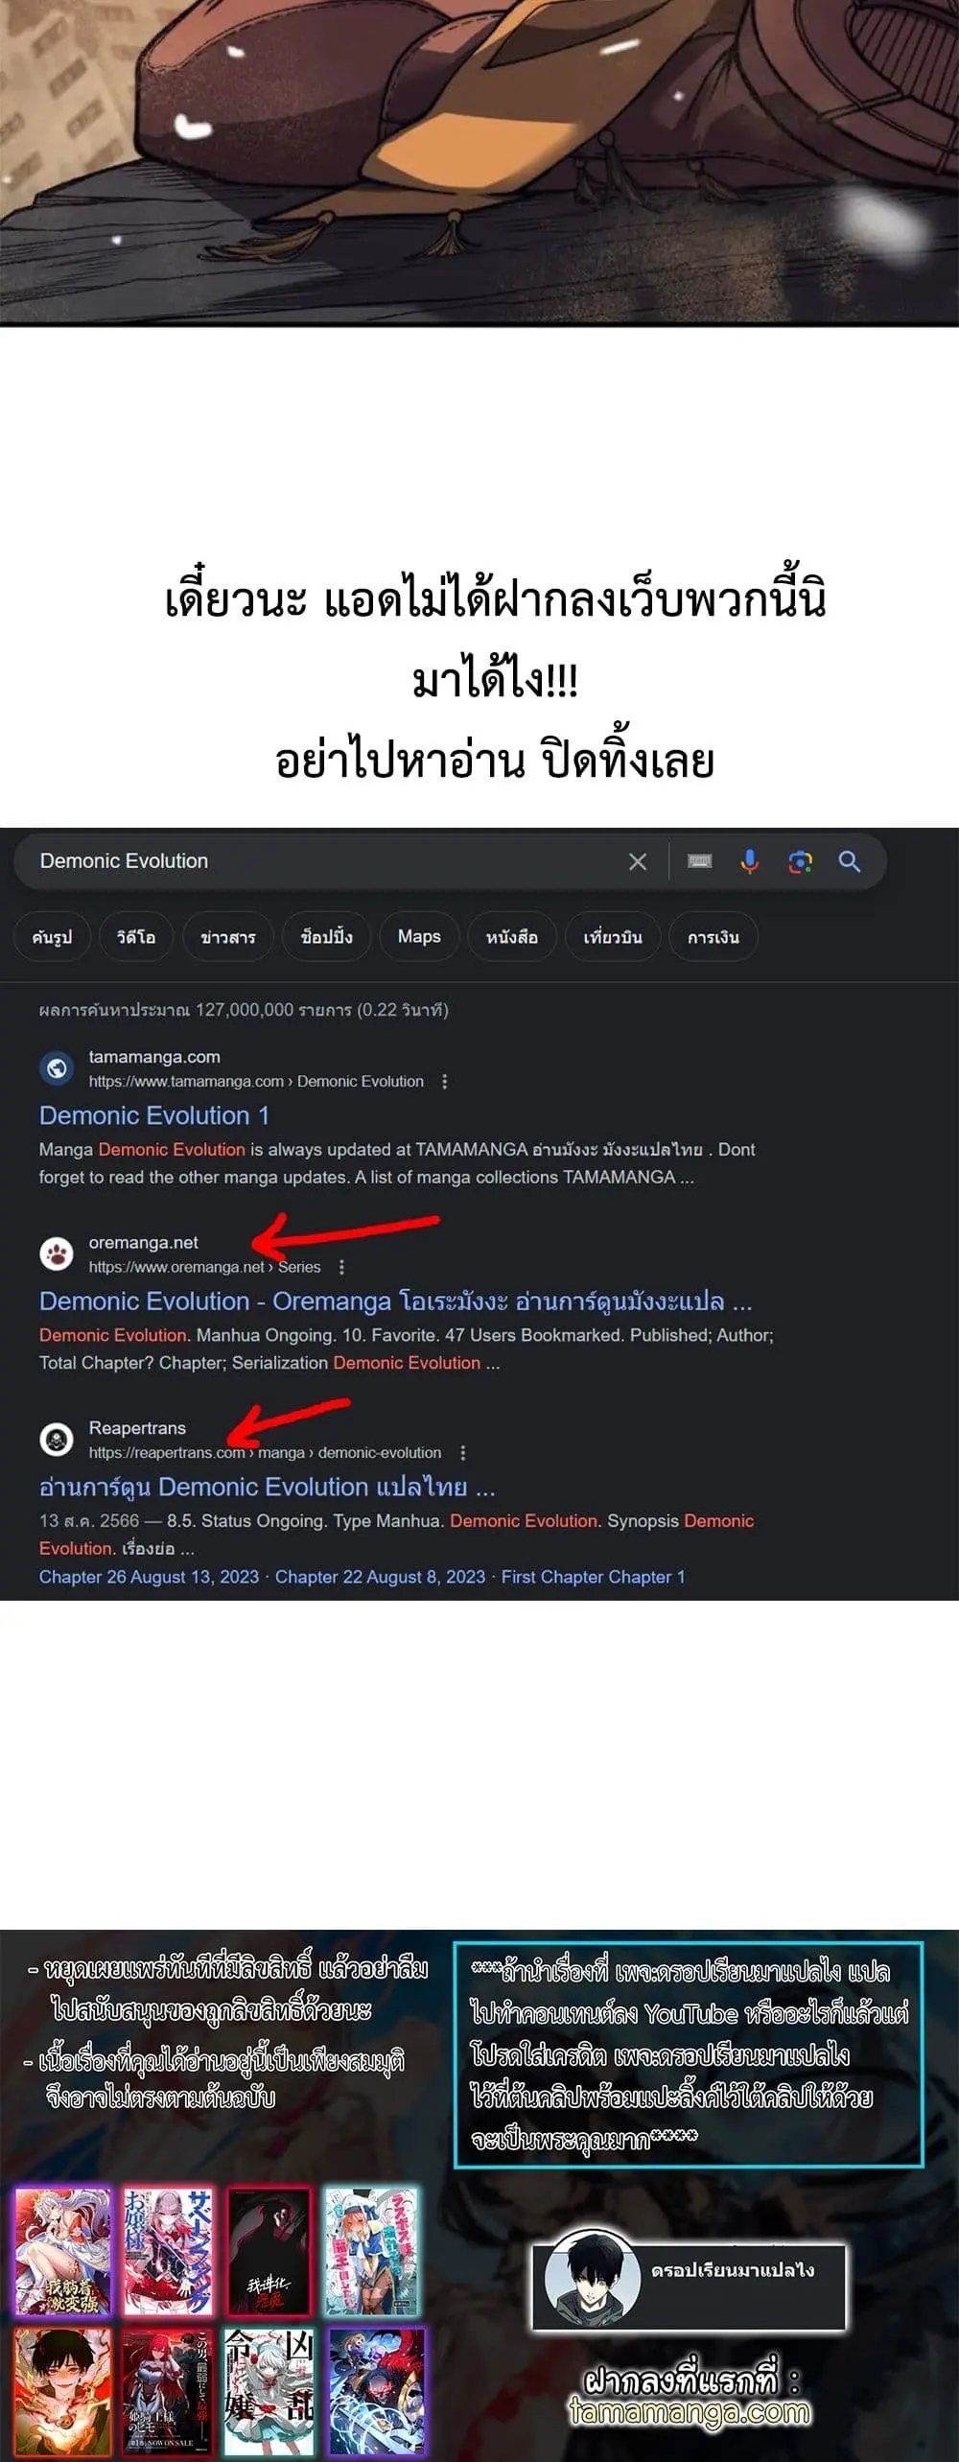Select the วิดีโอ filter tab

coord(135,937)
